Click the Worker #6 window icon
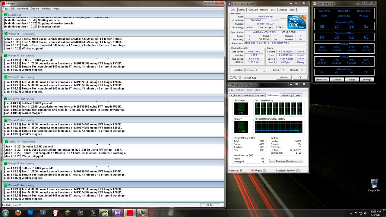 click(6, 141)
